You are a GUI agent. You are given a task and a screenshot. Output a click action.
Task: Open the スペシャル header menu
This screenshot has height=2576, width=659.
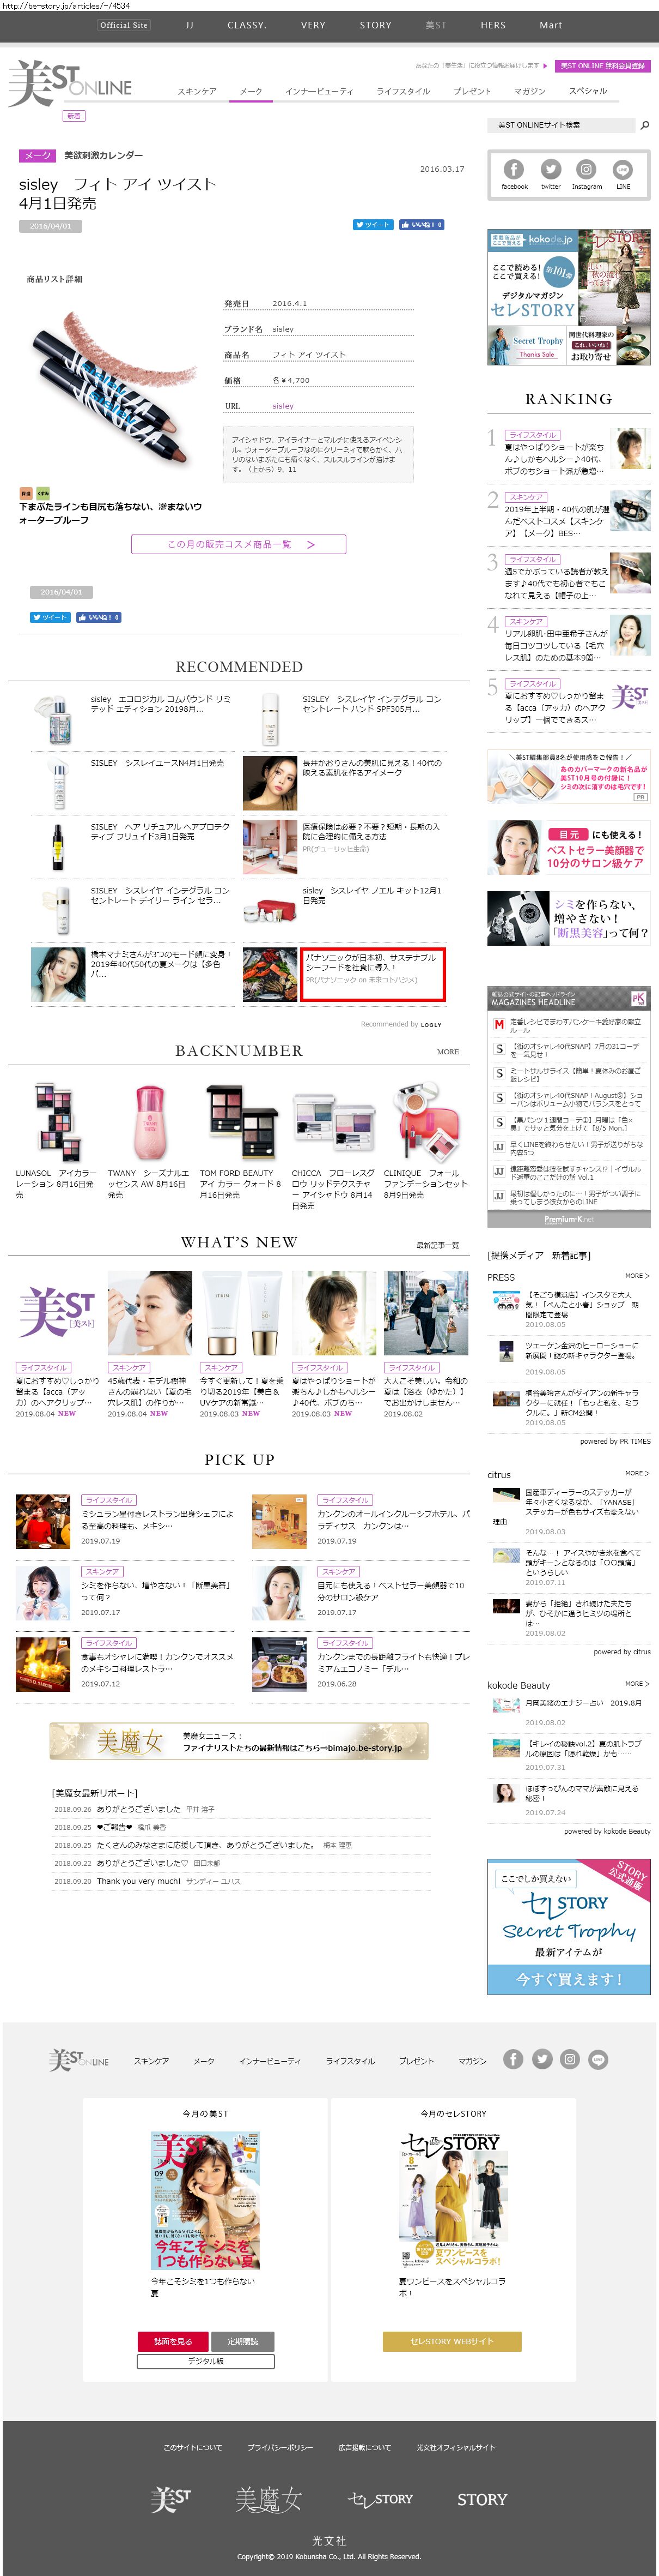point(588,91)
